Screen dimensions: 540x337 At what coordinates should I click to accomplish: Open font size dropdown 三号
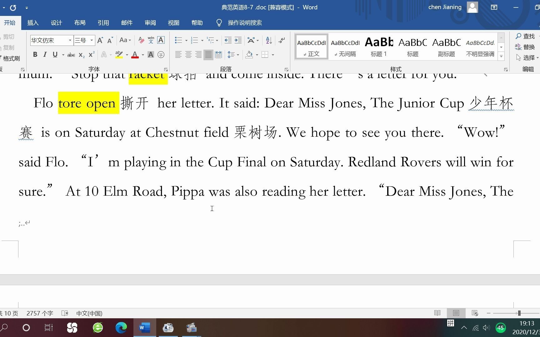click(92, 40)
